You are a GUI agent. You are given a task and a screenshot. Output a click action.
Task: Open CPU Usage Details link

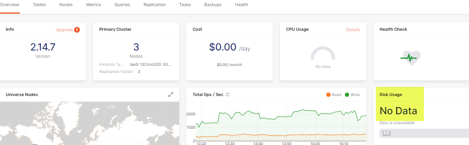point(353,30)
